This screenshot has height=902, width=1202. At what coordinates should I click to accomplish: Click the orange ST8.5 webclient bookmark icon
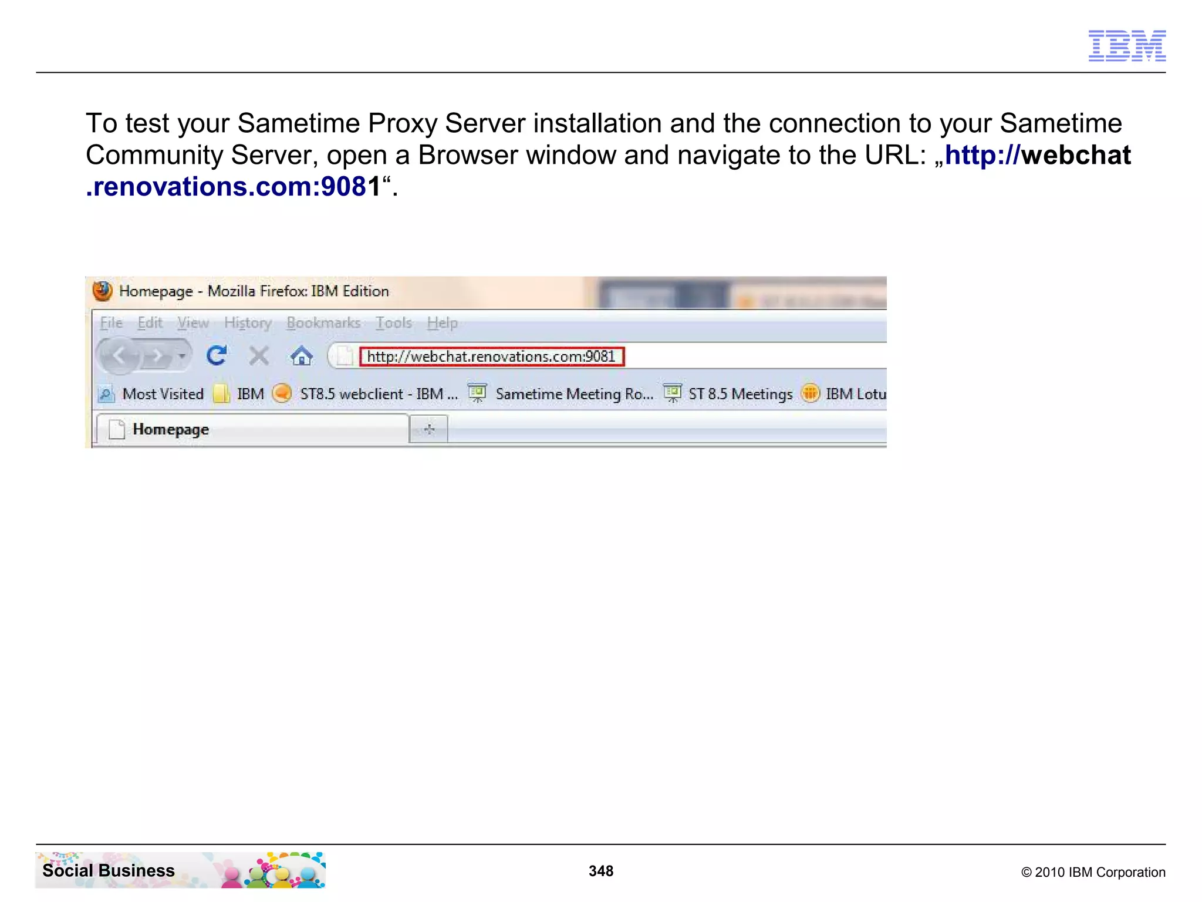(x=282, y=393)
